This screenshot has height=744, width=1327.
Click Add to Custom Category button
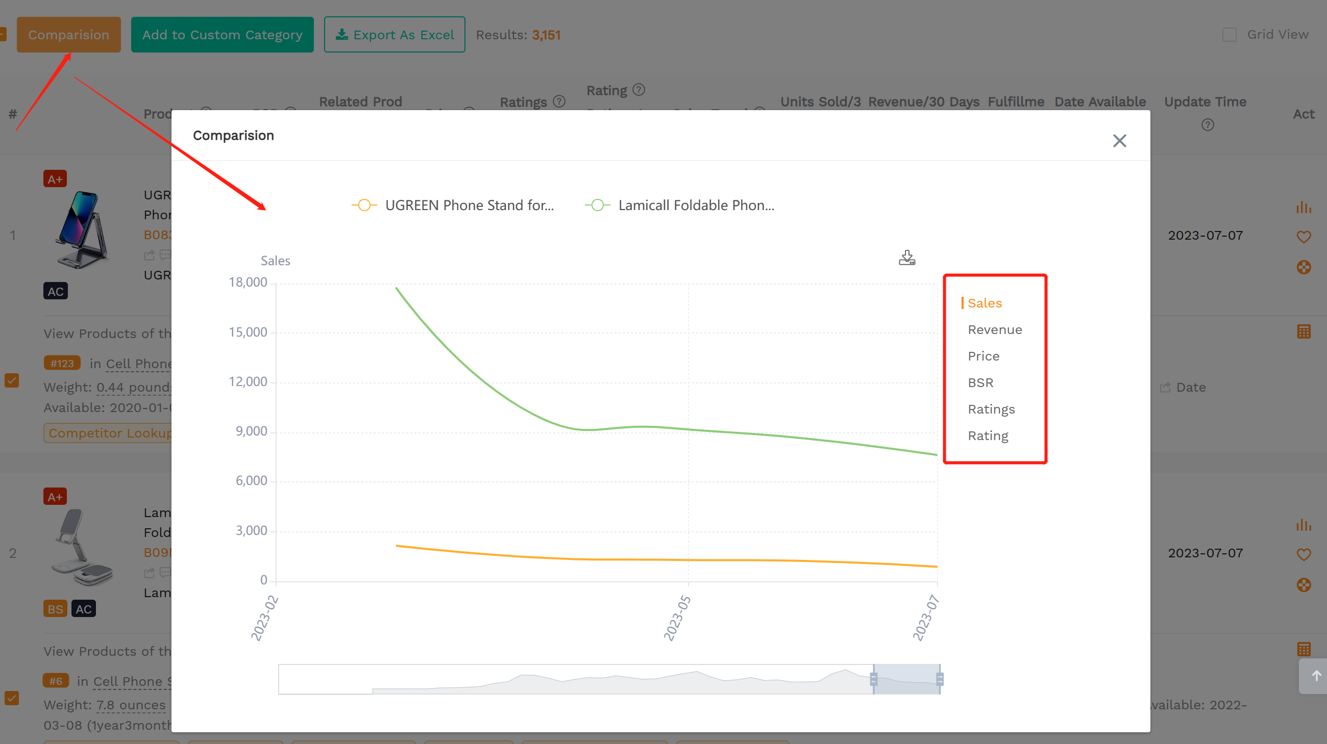(222, 35)
